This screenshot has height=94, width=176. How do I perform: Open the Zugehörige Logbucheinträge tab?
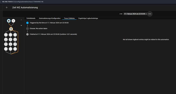pos(88,18)
